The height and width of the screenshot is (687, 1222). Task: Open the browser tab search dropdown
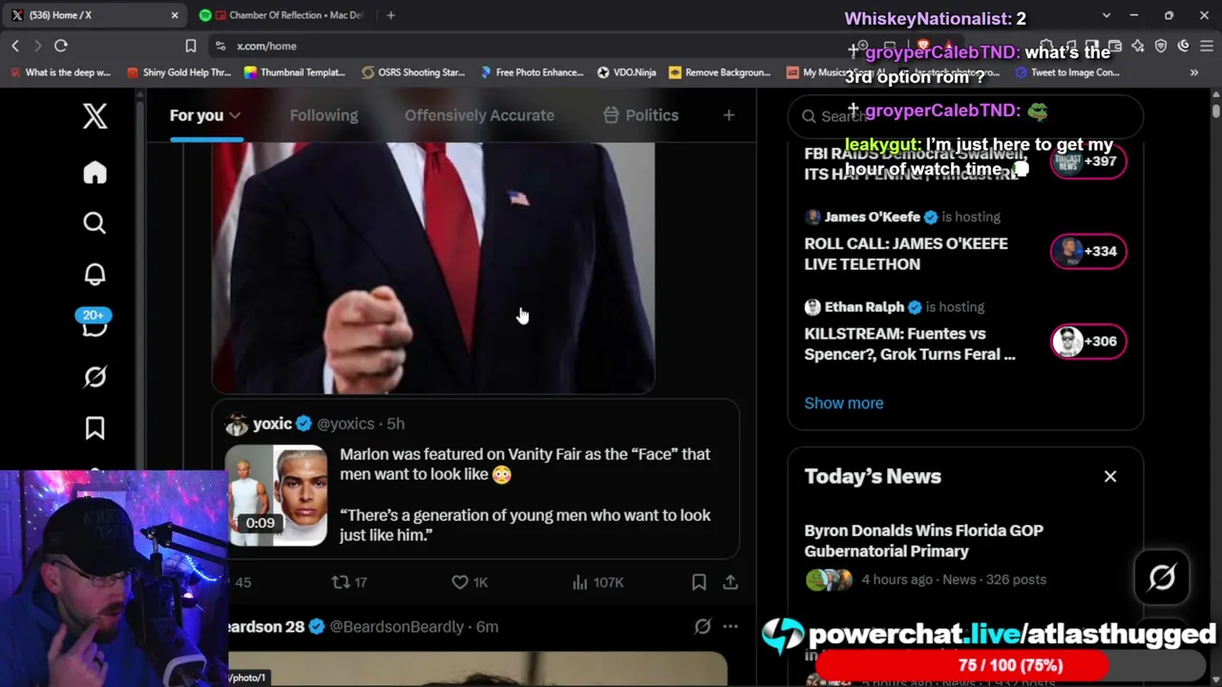coord(1106,15)
